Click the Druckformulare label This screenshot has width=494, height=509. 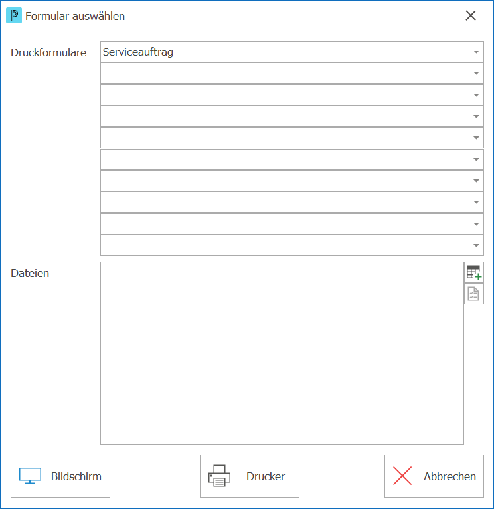[x=48, y=52]
